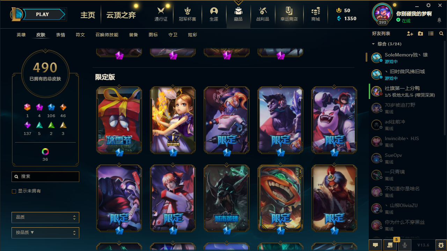Switch to the 英雄 tab
Screen dimensions: 447x251
pyautogui.click(x=21, y=35)
